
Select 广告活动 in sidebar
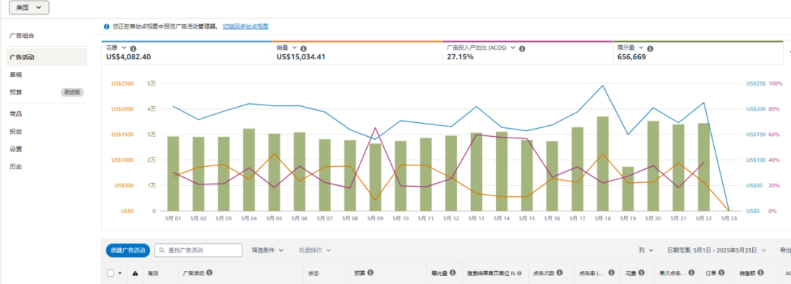pyautogui.click(x=46, y=58)
